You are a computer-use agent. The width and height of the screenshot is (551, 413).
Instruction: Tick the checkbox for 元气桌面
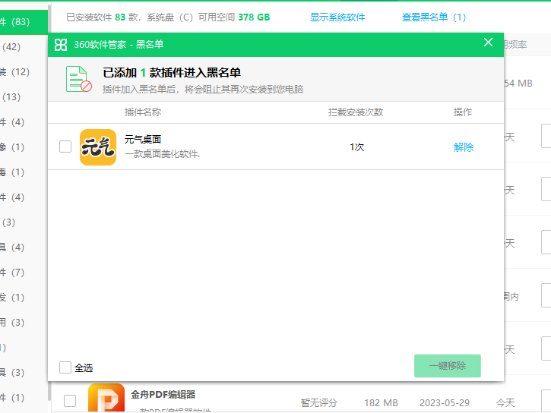(x=65, y=147)
